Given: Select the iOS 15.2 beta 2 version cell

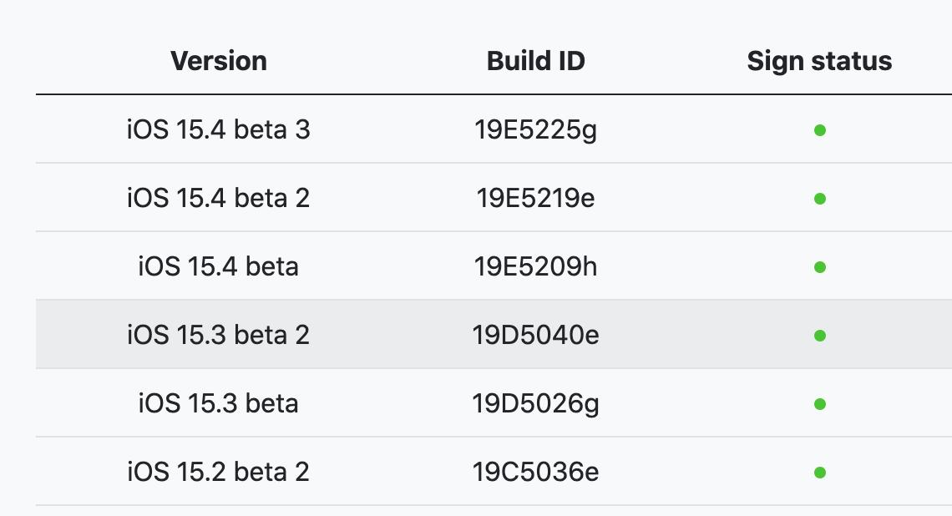Looking at the screenshot, I should (219, 473).
